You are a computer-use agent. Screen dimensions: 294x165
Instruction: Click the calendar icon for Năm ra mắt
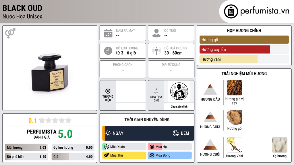[108, 33]
